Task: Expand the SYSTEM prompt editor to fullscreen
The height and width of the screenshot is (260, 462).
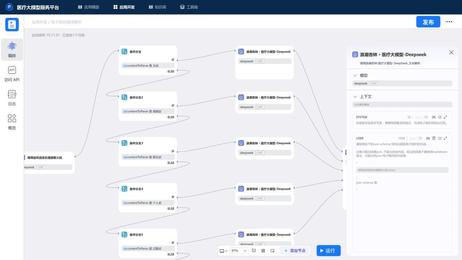Action: click(446, 117)
